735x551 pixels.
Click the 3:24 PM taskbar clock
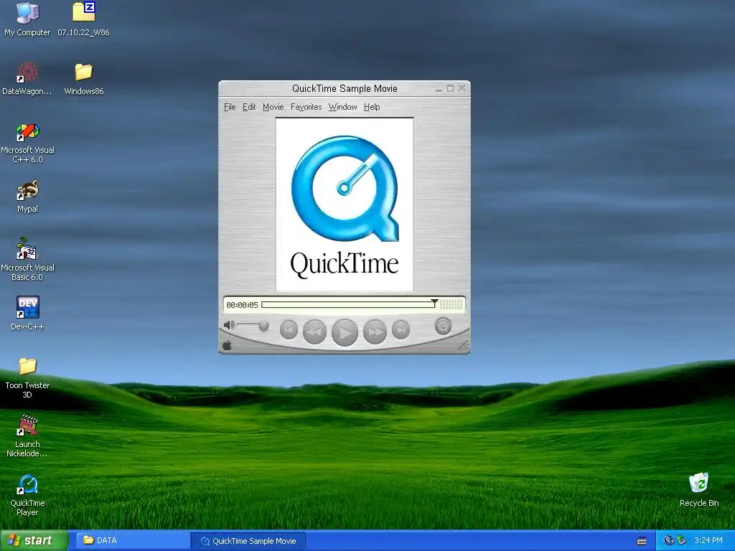pyautogui.click(x=708, y=540)
